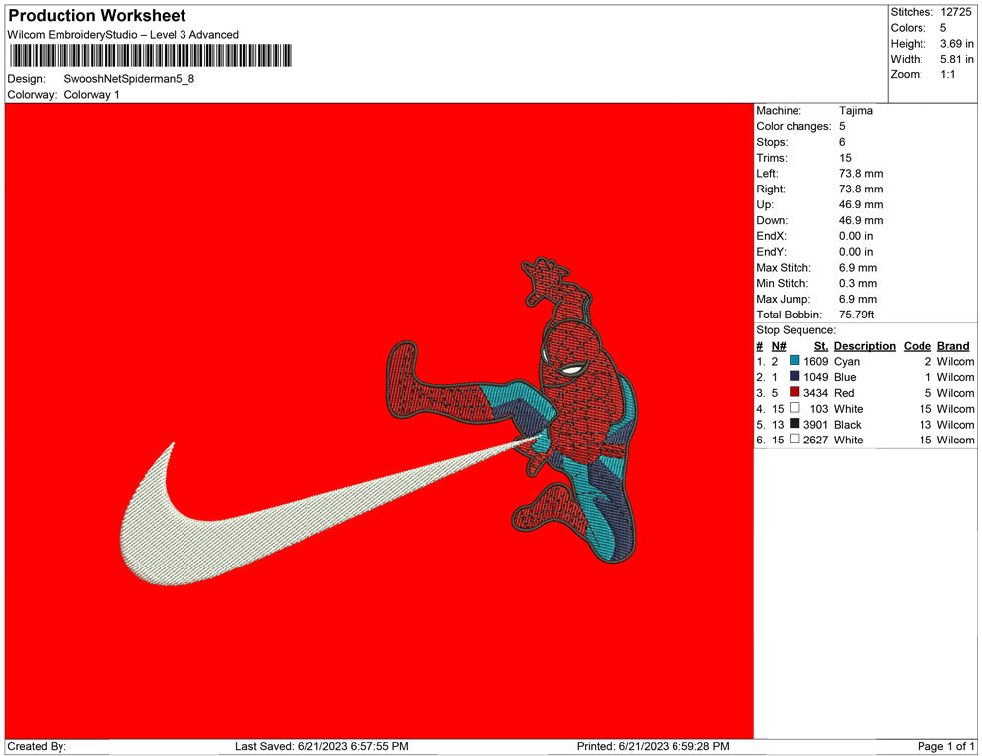Click the 'Right:' label
The width and height of the screenshot is (982, 756).
pos(771,189)
